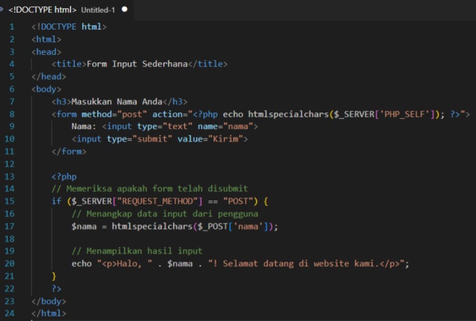This screenshot has width=476, height=321.
Task: Click the opening <?php tag on line 13
Action: [64, 176]
